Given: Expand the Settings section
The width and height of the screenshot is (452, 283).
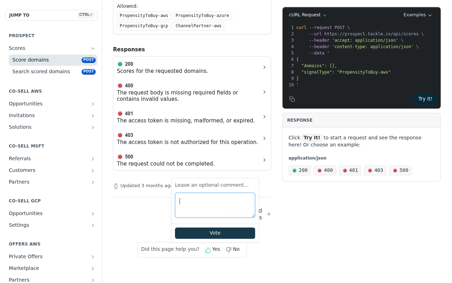Looking at the screenshot, I should pyautogui.click(x=93, y=225).
